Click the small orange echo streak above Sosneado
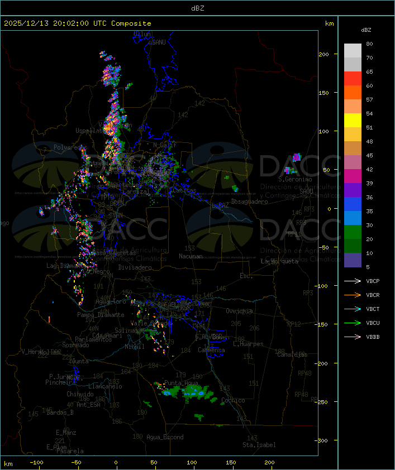 coord(49,319)
